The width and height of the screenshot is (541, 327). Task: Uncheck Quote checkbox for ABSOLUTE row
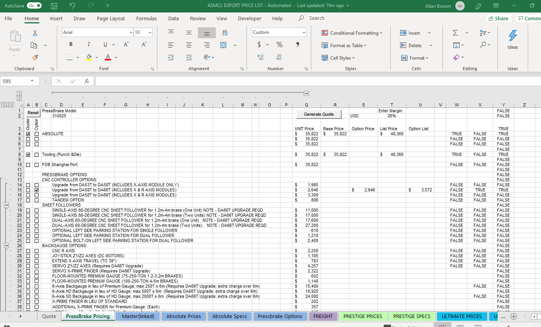pyautogui.click(x=28, y=134)
